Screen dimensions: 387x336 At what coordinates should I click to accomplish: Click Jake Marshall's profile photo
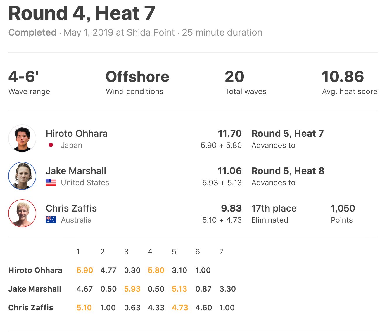point(22,176)
